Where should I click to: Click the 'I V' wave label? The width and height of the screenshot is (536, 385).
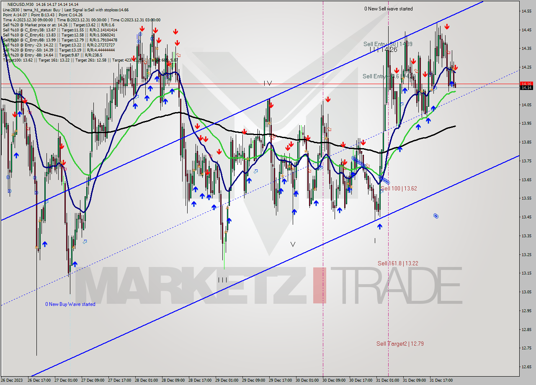(268, 83)
